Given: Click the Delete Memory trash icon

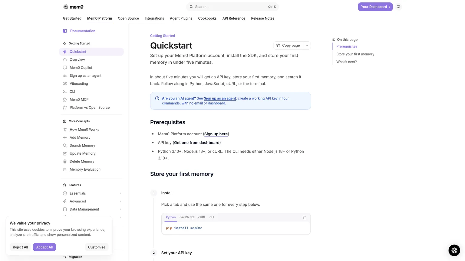Looking at the screenshot, I should (x=65, y=162).
